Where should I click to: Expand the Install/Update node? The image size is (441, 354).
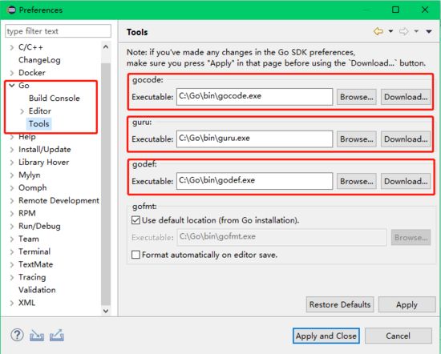pyautogui.click(x=12, y=150)
